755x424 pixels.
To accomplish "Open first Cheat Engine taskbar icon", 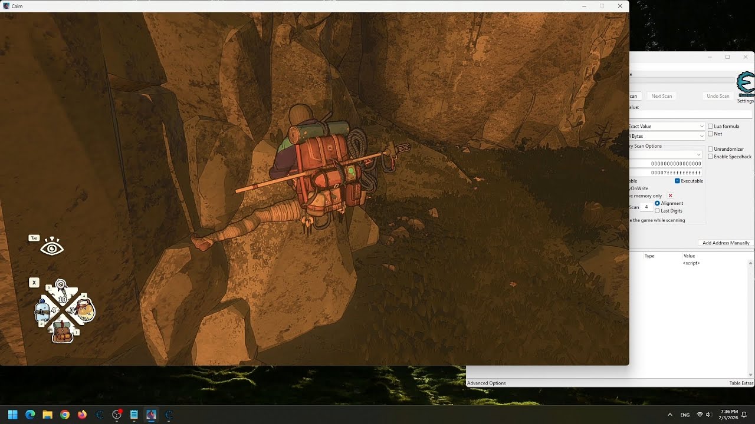I will [x=99, y=415].
